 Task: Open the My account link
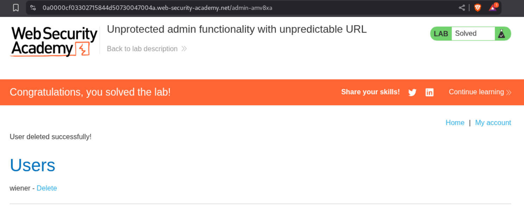click(x=493, y=123)
